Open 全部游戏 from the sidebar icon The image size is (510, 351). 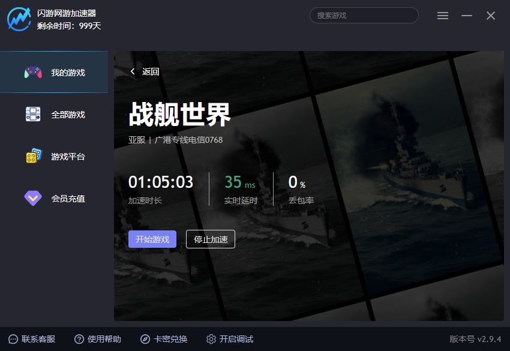[34, 114]
